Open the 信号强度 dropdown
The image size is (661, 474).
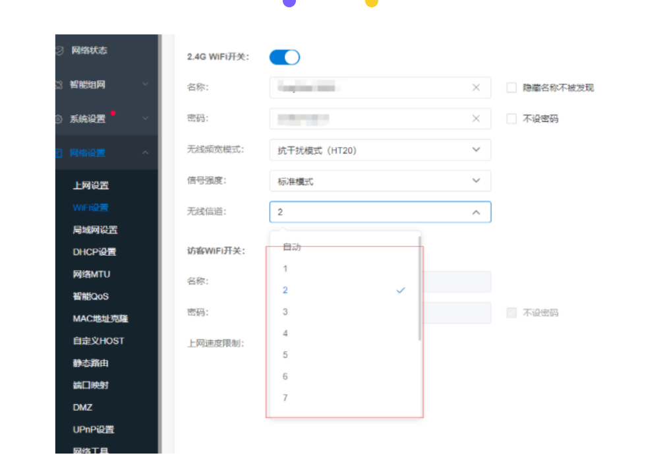pyautogui.click(x=380, y=181)
